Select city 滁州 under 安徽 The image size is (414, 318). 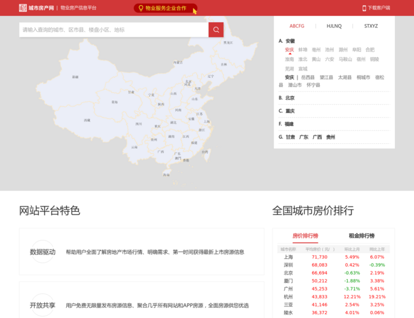pos(343,50)
